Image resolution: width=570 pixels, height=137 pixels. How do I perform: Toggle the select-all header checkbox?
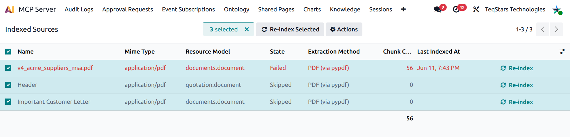(x=8, y=51)
